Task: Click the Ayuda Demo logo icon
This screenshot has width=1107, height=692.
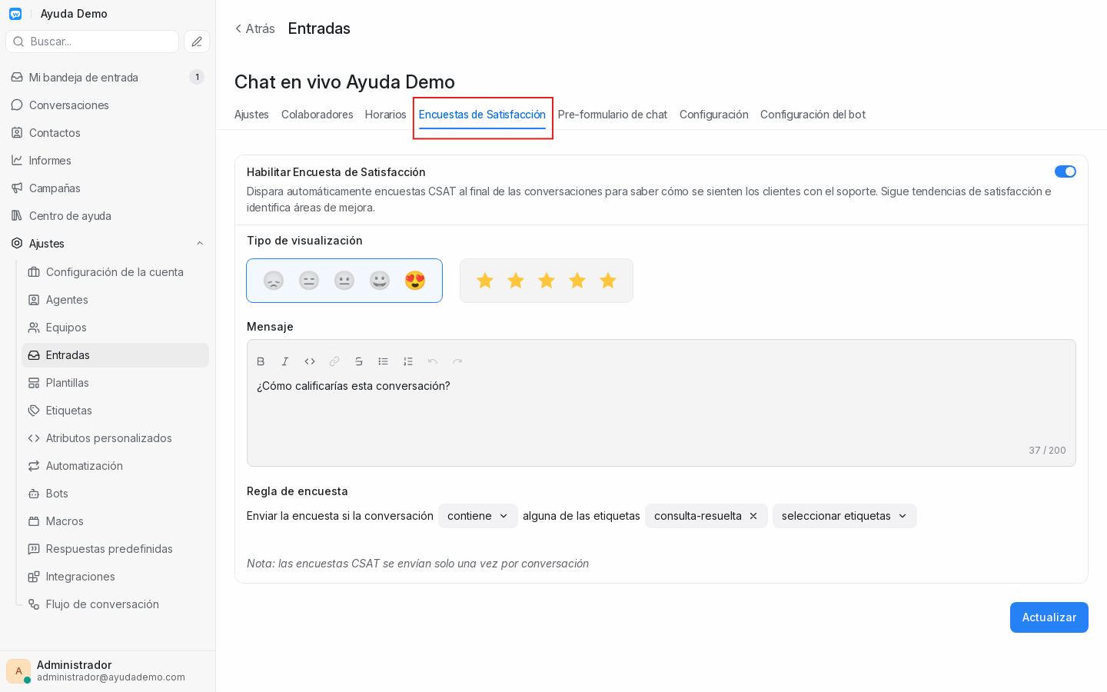Action: point(15,14)
